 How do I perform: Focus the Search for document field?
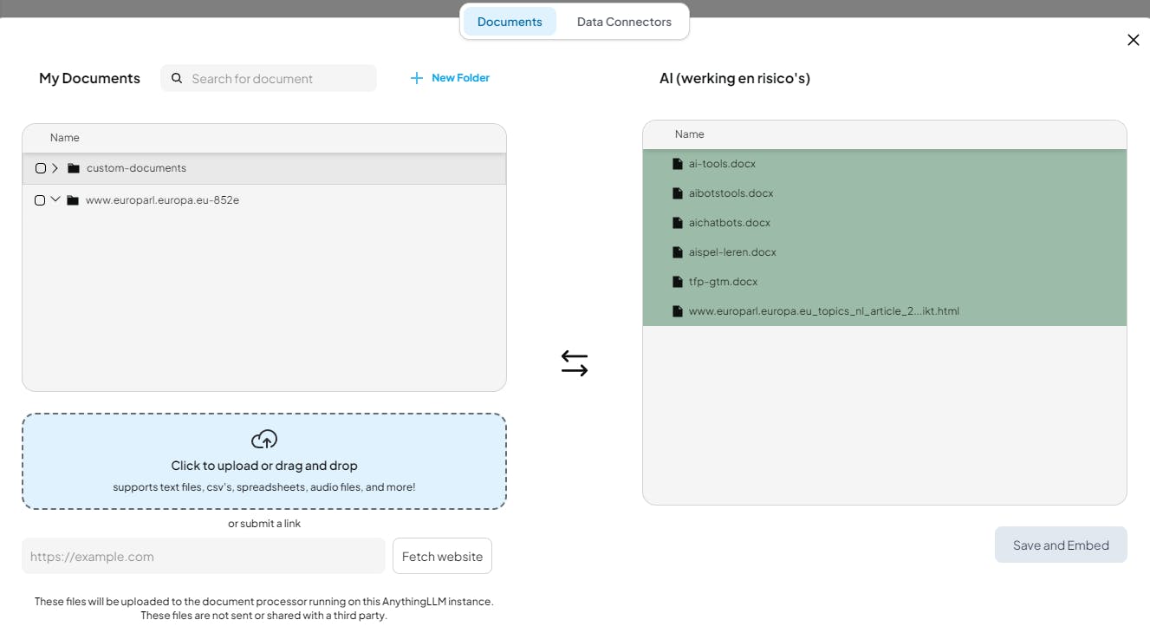pyautogui.click(x=277, y=78)
